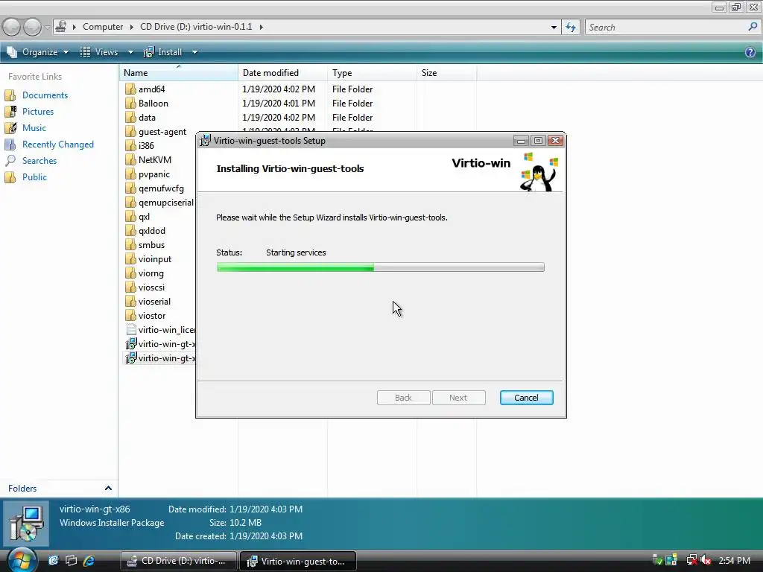Launch Internet Explorer from Quick Launch

click(x=89, y=561)
